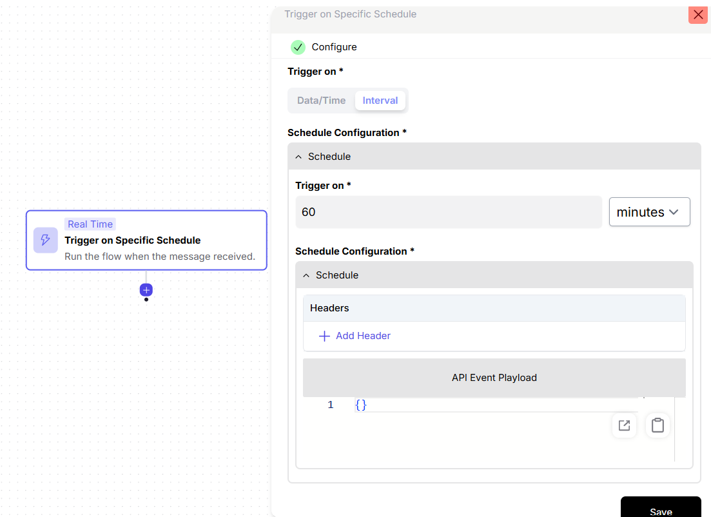The image size is (711, 517).
Task: Switch to the Data/Time option
Action: coord(321,101)
